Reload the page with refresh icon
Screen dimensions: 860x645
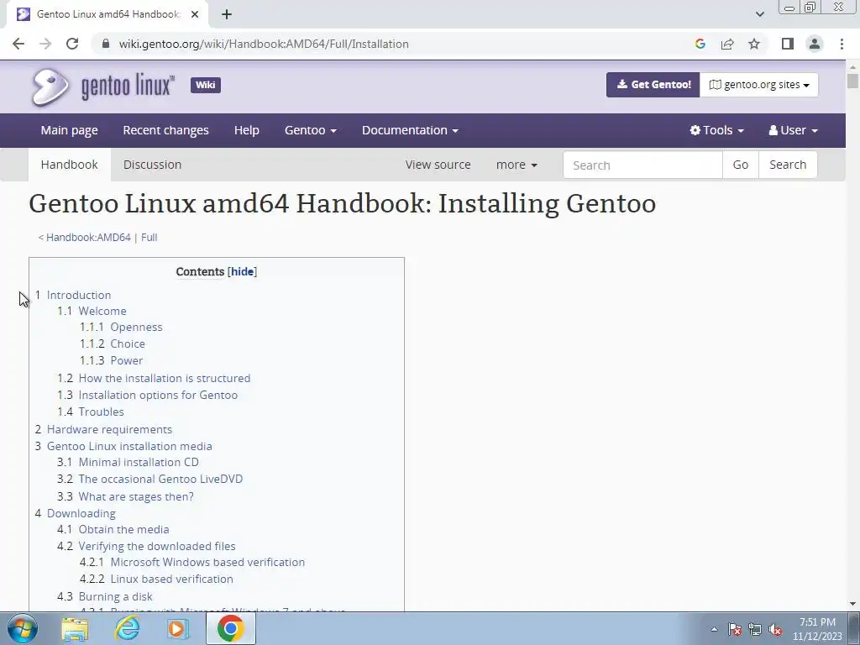click(72, 44)
